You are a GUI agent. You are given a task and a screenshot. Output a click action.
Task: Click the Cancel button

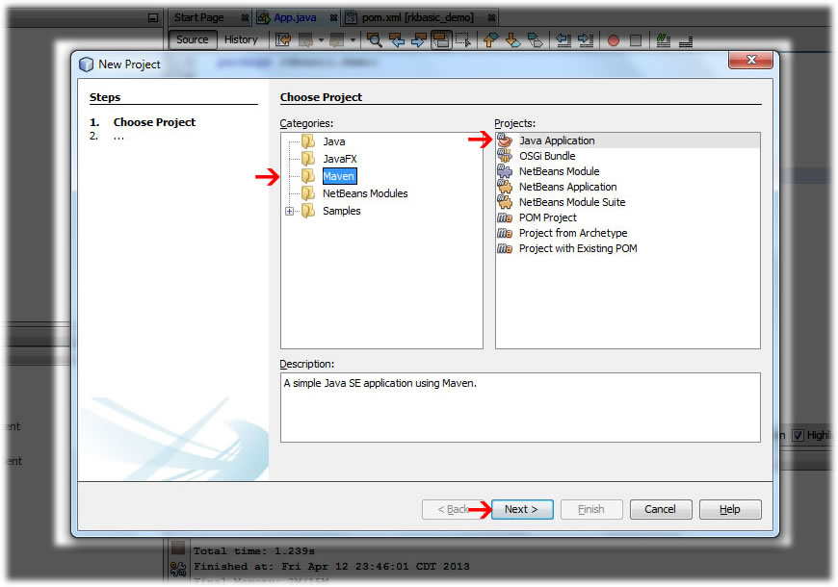tap(661, 510)
